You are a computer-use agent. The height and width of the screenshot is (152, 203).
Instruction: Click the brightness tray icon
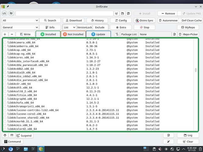tap(166, 149)
